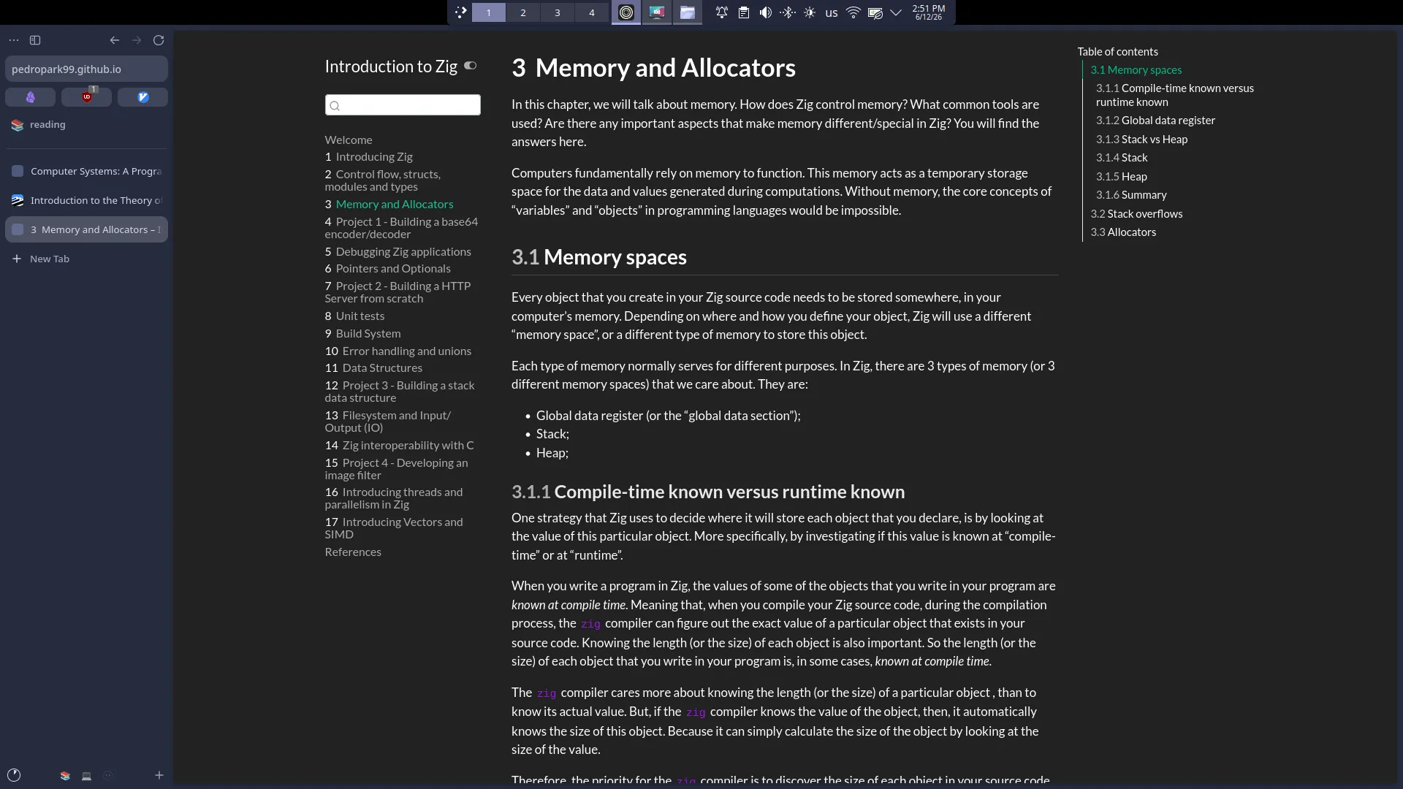Switch to virtual desktop 3
This screenshot has height=789, width=1403.
click(x=558, y=12)
